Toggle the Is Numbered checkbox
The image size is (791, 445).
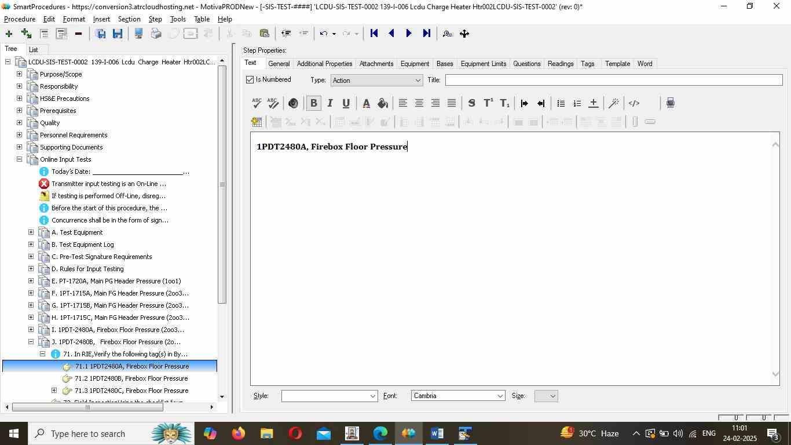[250, 79]
